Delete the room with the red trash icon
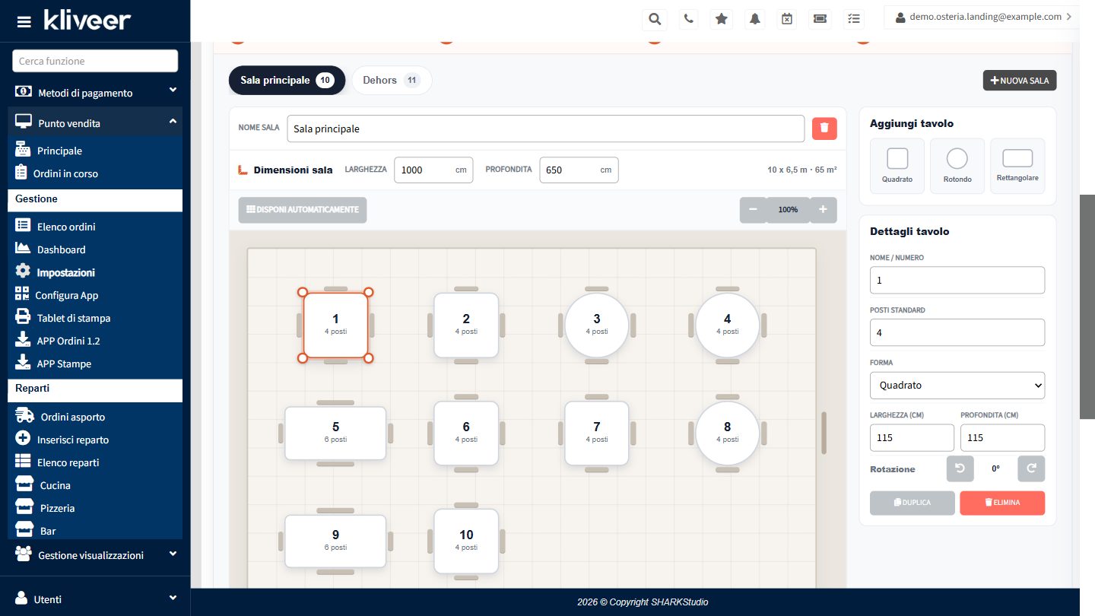Image resolution: width=1095 pixels, height=616 pixels. pos(824,129)
